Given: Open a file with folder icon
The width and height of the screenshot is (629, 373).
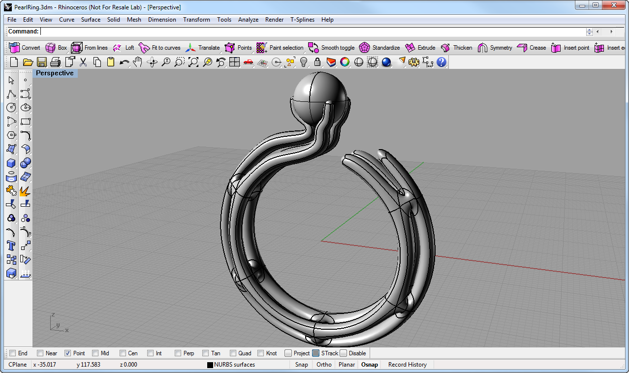Looking at the screenshot, I should click(28, 62).
